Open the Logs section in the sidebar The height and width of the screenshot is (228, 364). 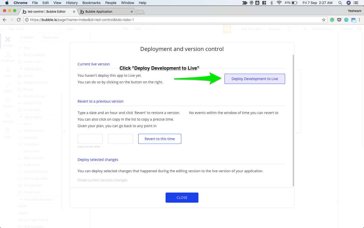8,133
